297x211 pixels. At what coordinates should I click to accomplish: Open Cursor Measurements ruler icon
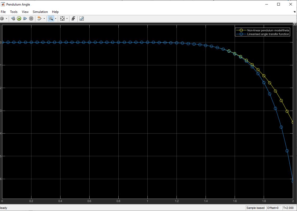click(x=82, y=18)
